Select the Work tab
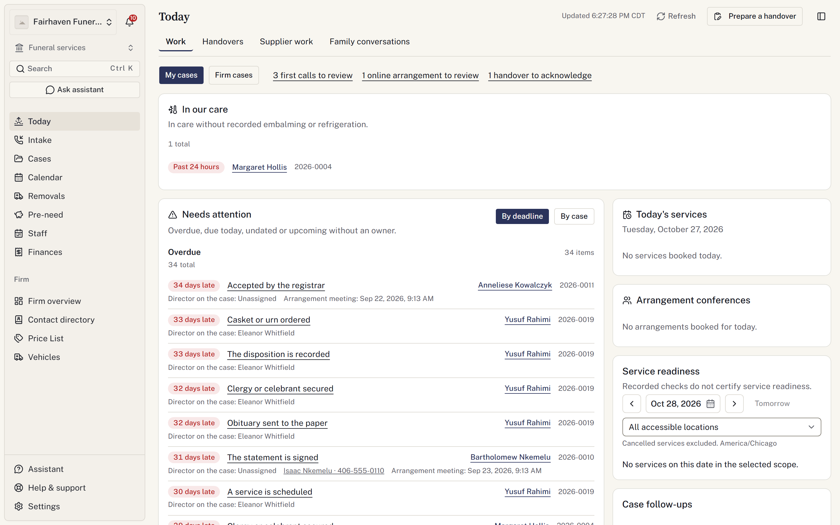This screenshot has height=525, width=840. pyautogui.click(x=176, y=42)
